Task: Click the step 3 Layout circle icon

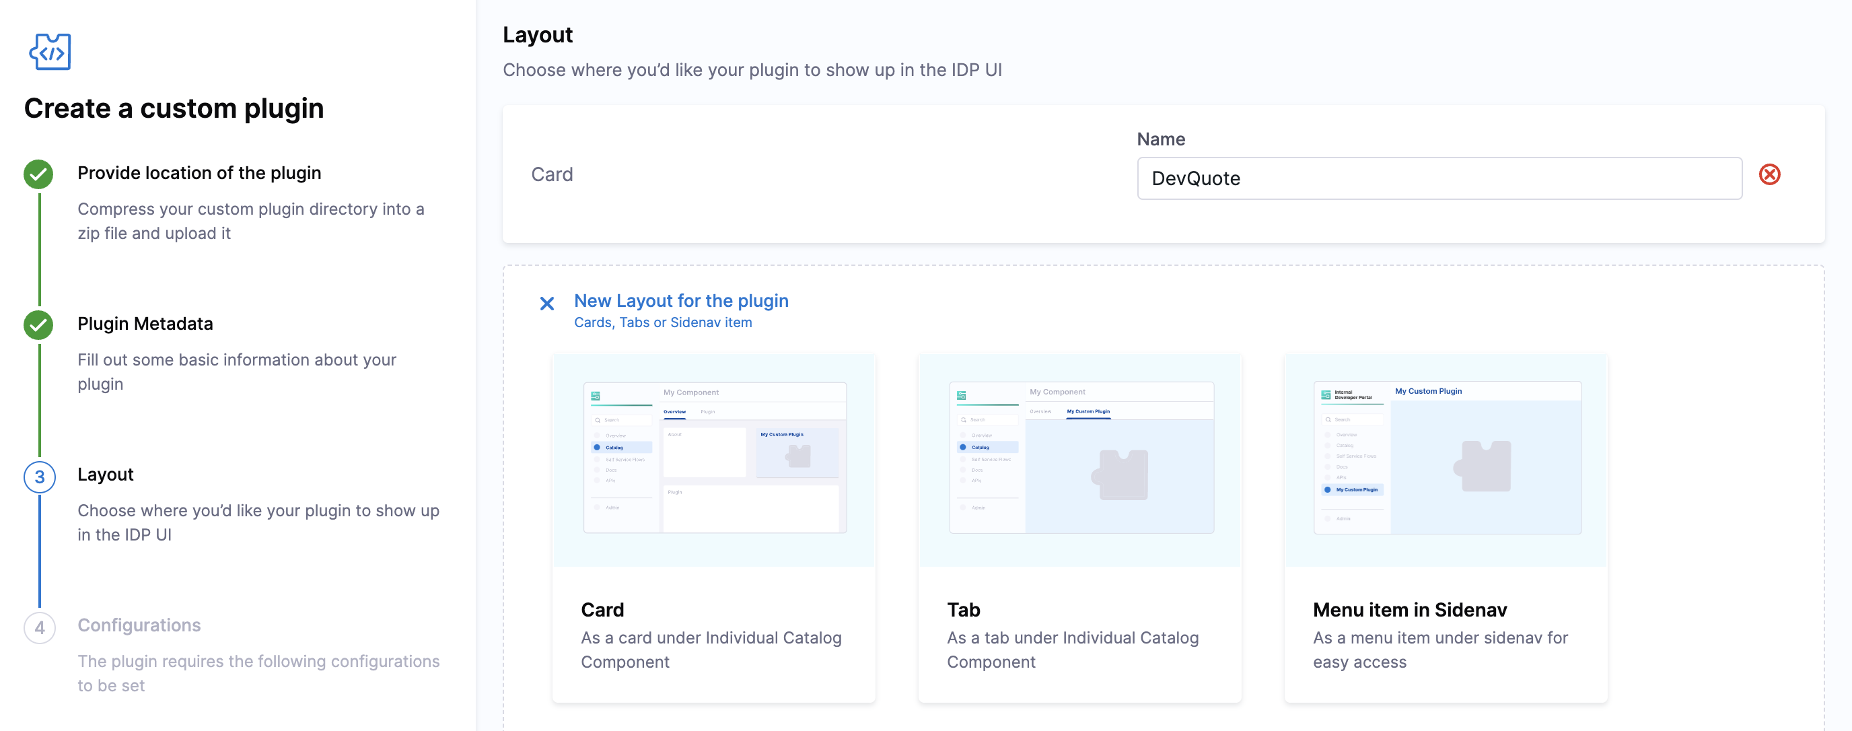Action: point(40,477)
